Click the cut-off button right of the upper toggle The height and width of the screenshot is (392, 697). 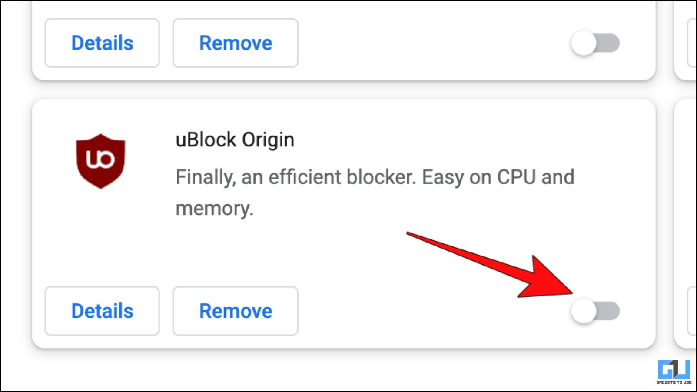pos(692,43)
